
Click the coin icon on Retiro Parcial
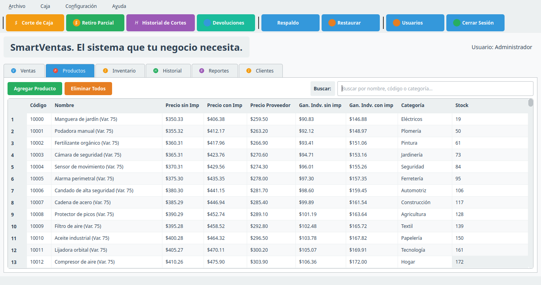click(76, 23)
